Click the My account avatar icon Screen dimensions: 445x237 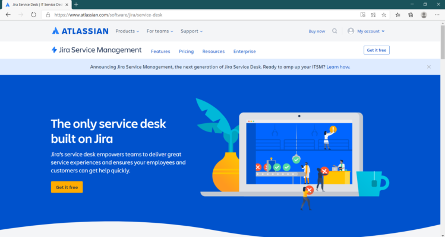pos(351,31)
